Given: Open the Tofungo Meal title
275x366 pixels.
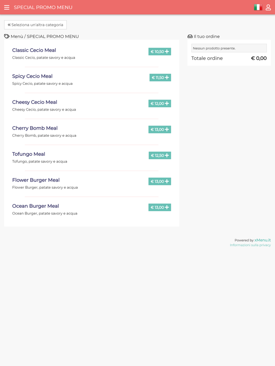Looking at the screenshot, I should click(x=29, y=154).
